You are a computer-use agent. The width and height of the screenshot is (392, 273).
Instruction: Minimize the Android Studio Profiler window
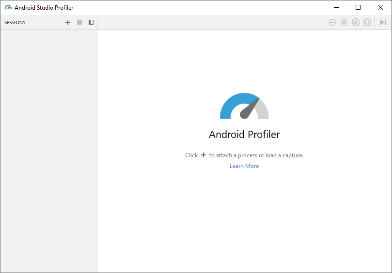point(336,7)
